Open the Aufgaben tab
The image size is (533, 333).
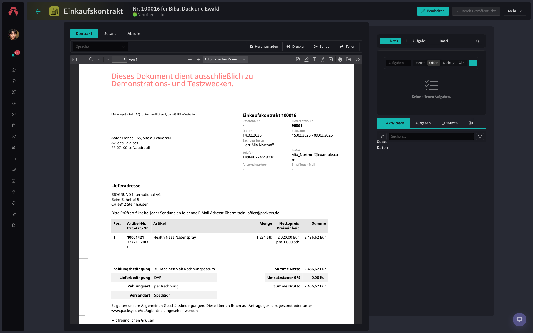[x=423, y=123]
